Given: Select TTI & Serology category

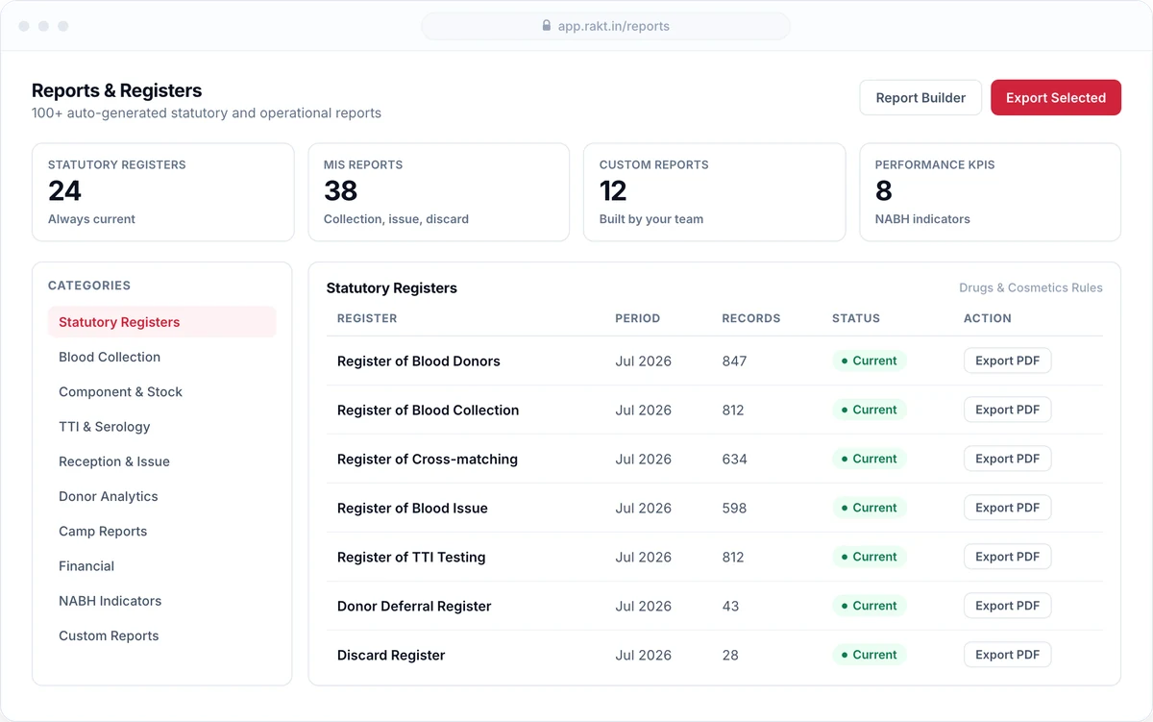Looking at the screenshot, I should [x=161, y=426].
